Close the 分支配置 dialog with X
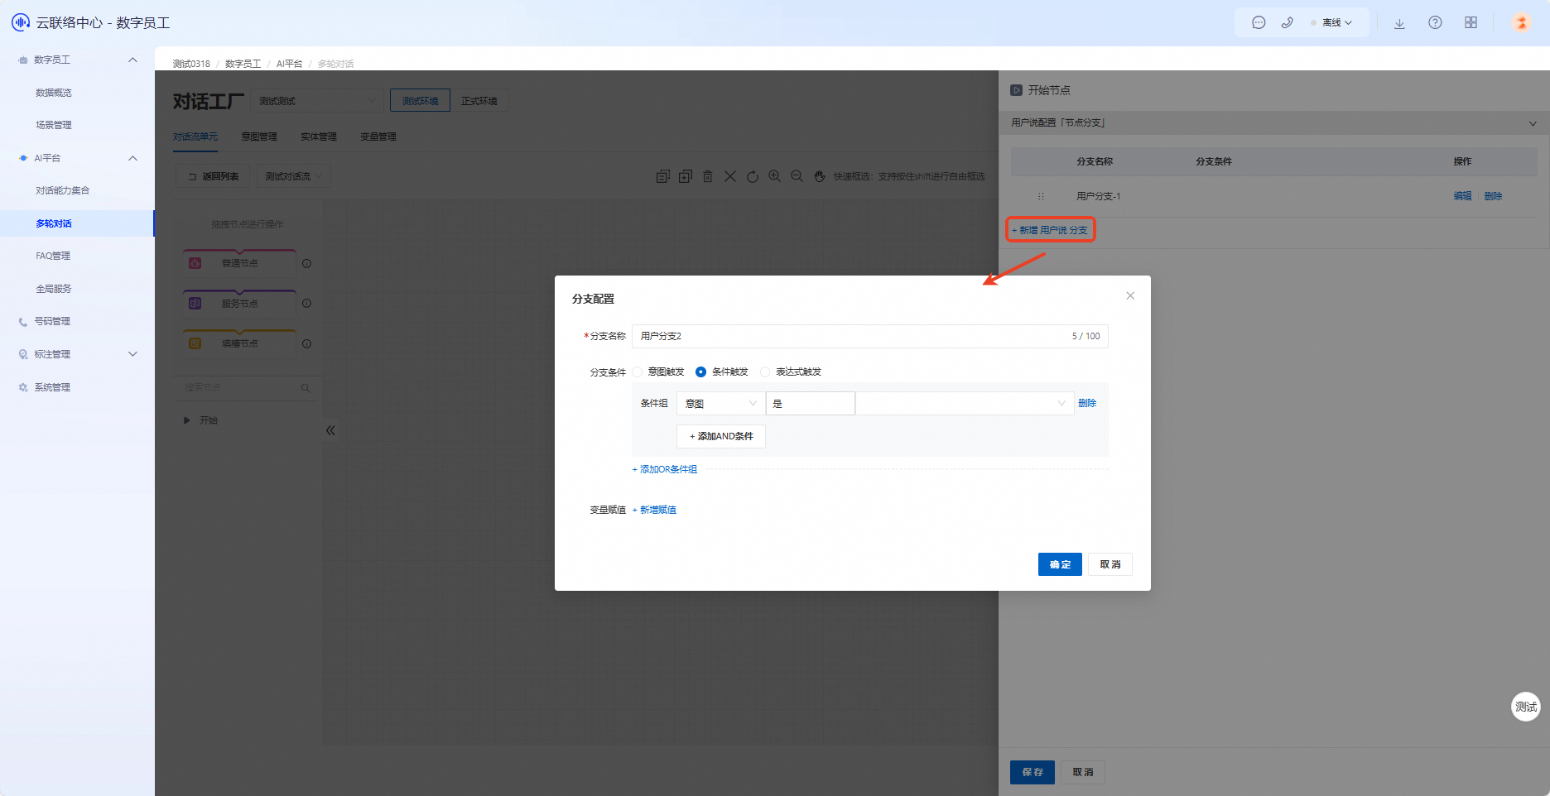The height and width of the screenshot is (796, 1550). 1130,296
